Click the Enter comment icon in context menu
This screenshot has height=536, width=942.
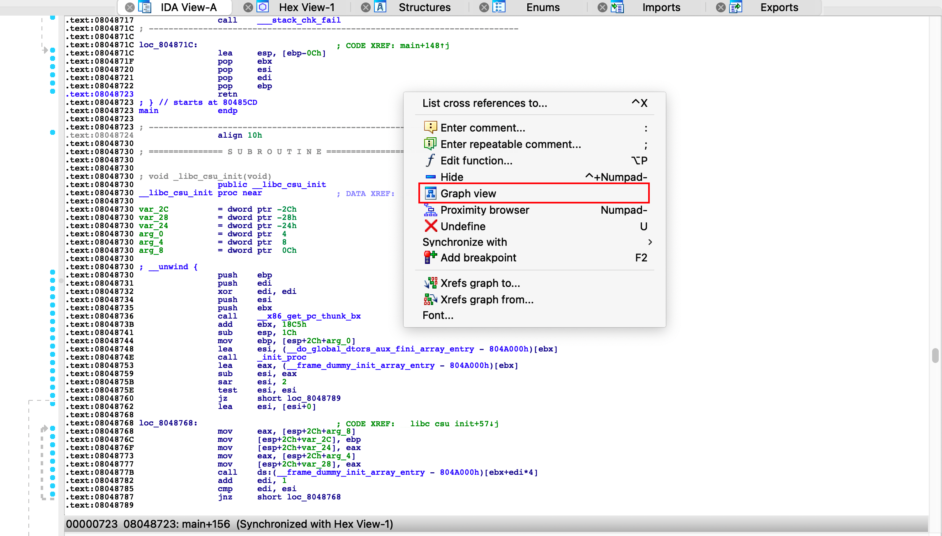(430, 127)
